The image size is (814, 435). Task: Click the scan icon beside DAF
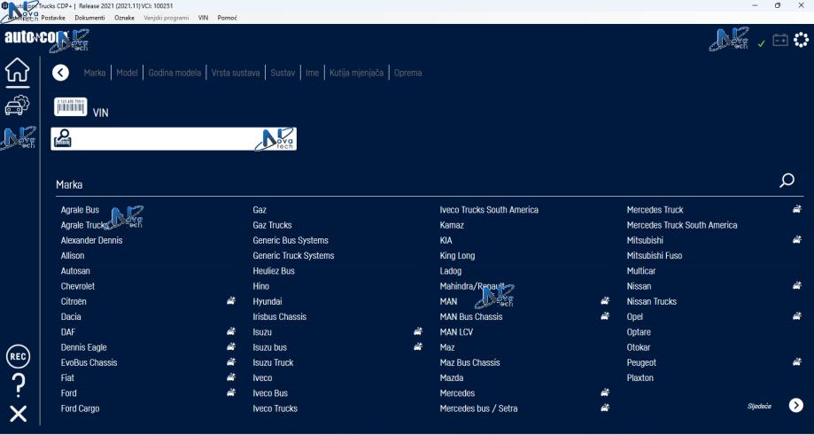coord(231,331)
